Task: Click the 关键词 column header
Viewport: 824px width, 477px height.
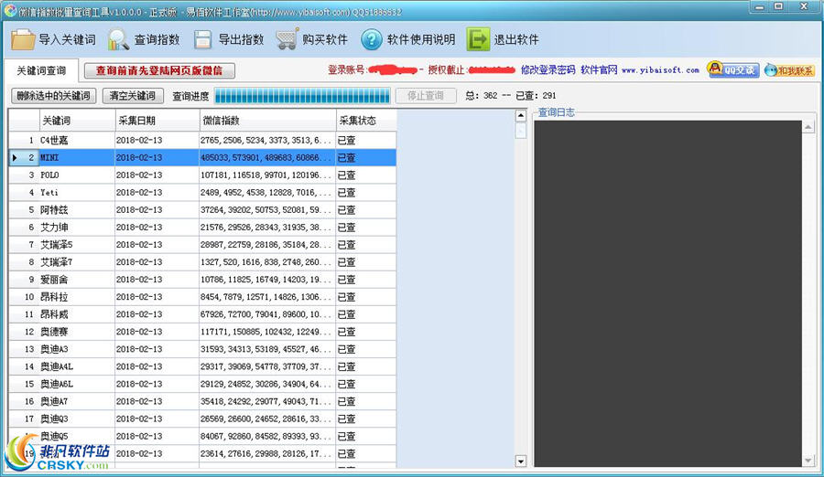Action: [x=77, y=121]
